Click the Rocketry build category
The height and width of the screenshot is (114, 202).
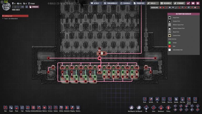pos(78,108)
